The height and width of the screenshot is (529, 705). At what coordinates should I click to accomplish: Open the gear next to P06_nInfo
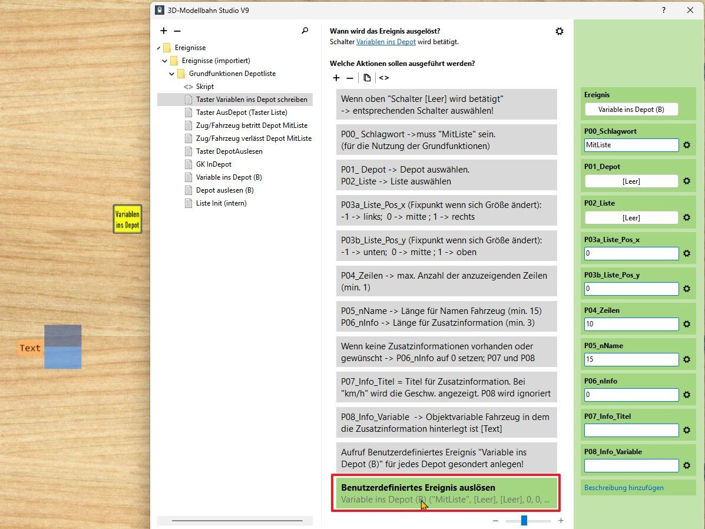[x=687, y=395]
